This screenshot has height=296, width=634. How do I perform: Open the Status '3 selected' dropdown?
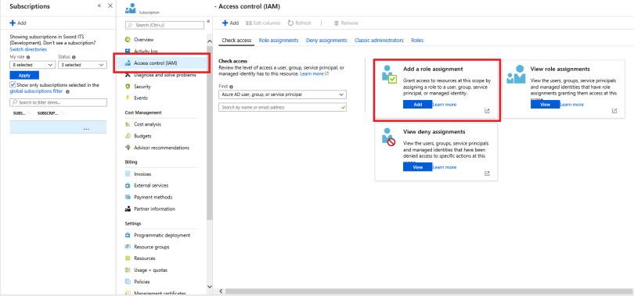[x=82, y=65]
